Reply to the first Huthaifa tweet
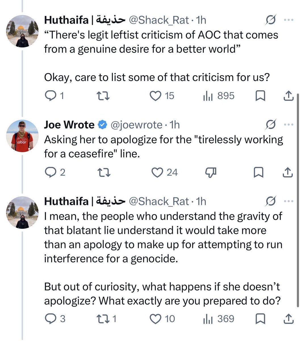This screenshot has width=301, height=341. 55,96
